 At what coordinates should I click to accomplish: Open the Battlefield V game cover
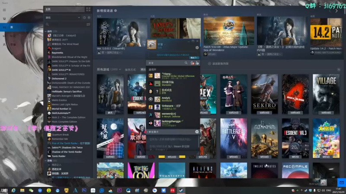[x=234, y=138]
